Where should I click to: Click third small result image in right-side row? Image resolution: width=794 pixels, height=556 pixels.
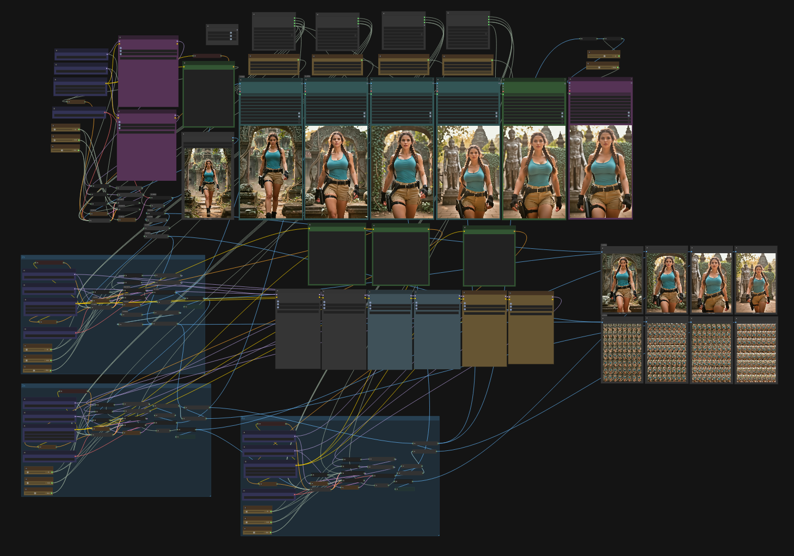[x=711, y=283]
